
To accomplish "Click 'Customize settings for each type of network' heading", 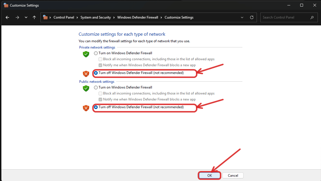I will pos(122,34).
